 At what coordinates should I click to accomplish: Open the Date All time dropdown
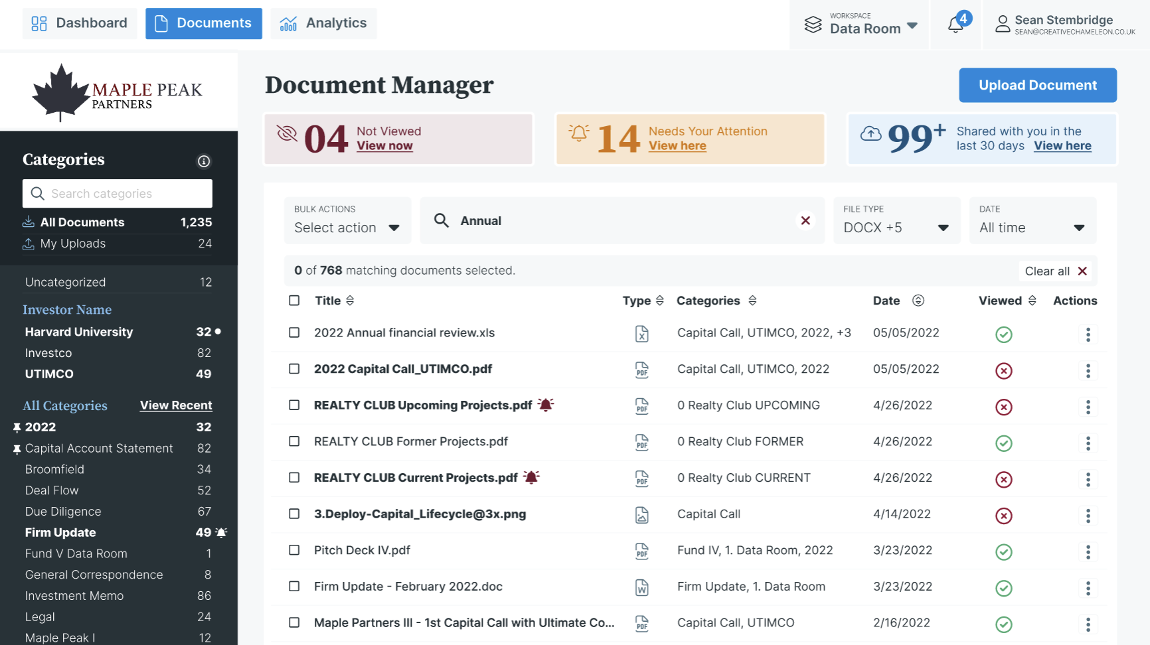(1032, 220)
